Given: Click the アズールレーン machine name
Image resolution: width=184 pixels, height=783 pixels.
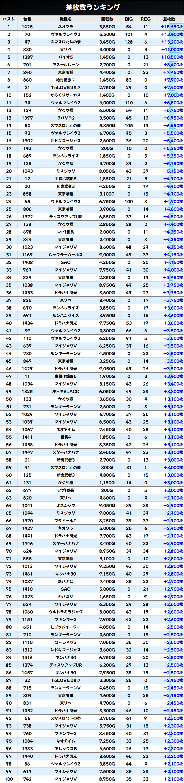Looking at the screenshot, I should click(x=65, y=65).
